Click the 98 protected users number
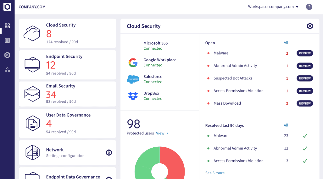This screenshot has width=323, height=180. 133,124
